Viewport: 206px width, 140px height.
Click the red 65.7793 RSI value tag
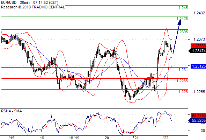[x=198, y=115]
